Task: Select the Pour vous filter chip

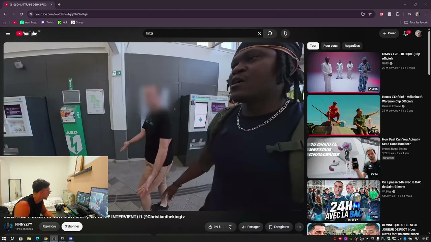Action: point(330,46)
